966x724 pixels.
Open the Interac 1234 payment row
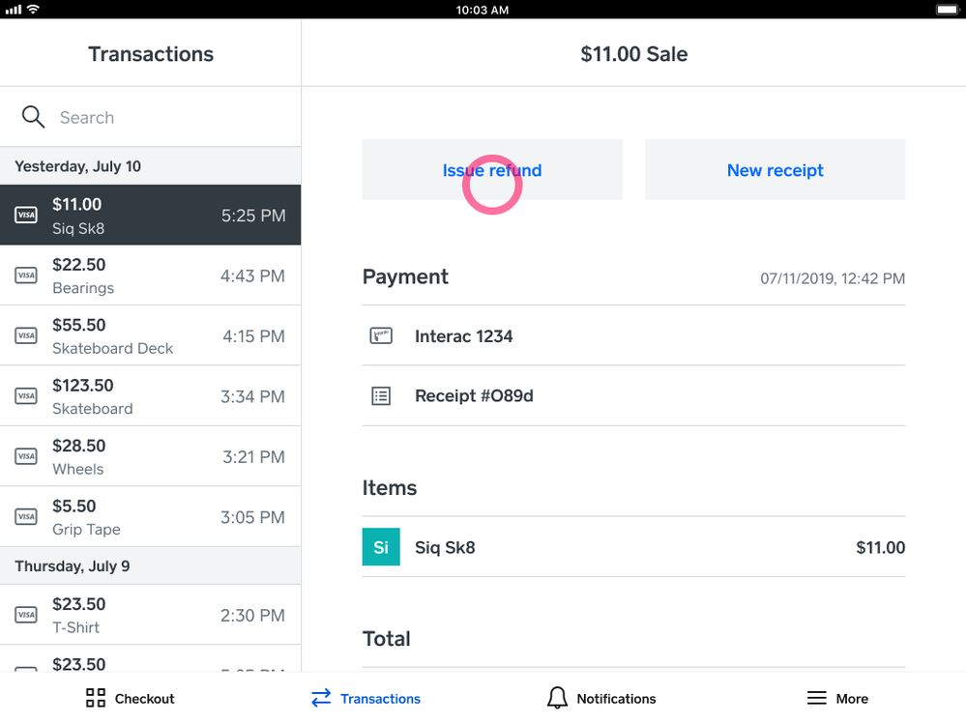(633, 336)
